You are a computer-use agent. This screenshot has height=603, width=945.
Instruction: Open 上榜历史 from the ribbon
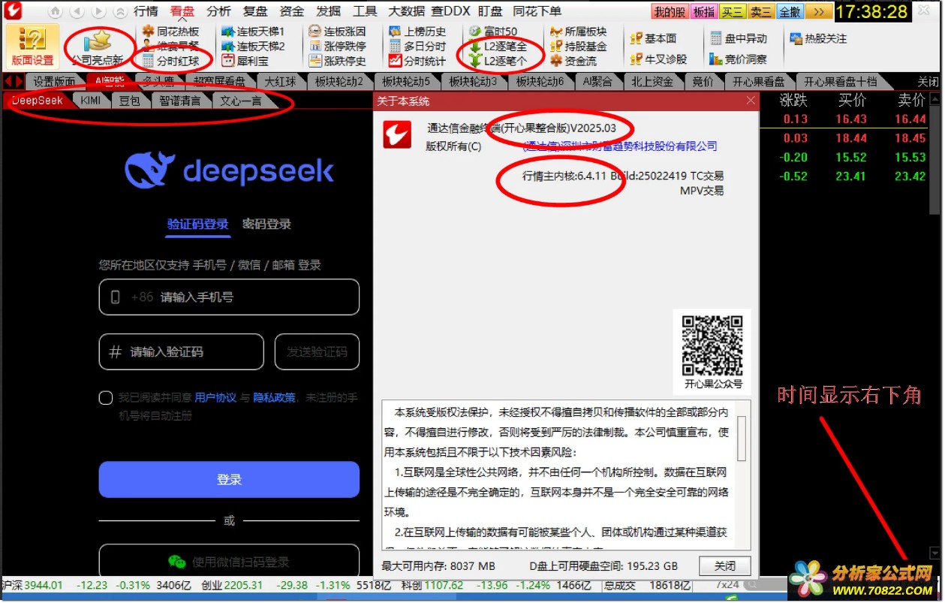417,32
